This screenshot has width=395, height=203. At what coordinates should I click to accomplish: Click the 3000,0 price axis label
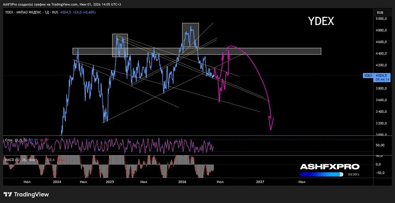[x=382, y=135]
